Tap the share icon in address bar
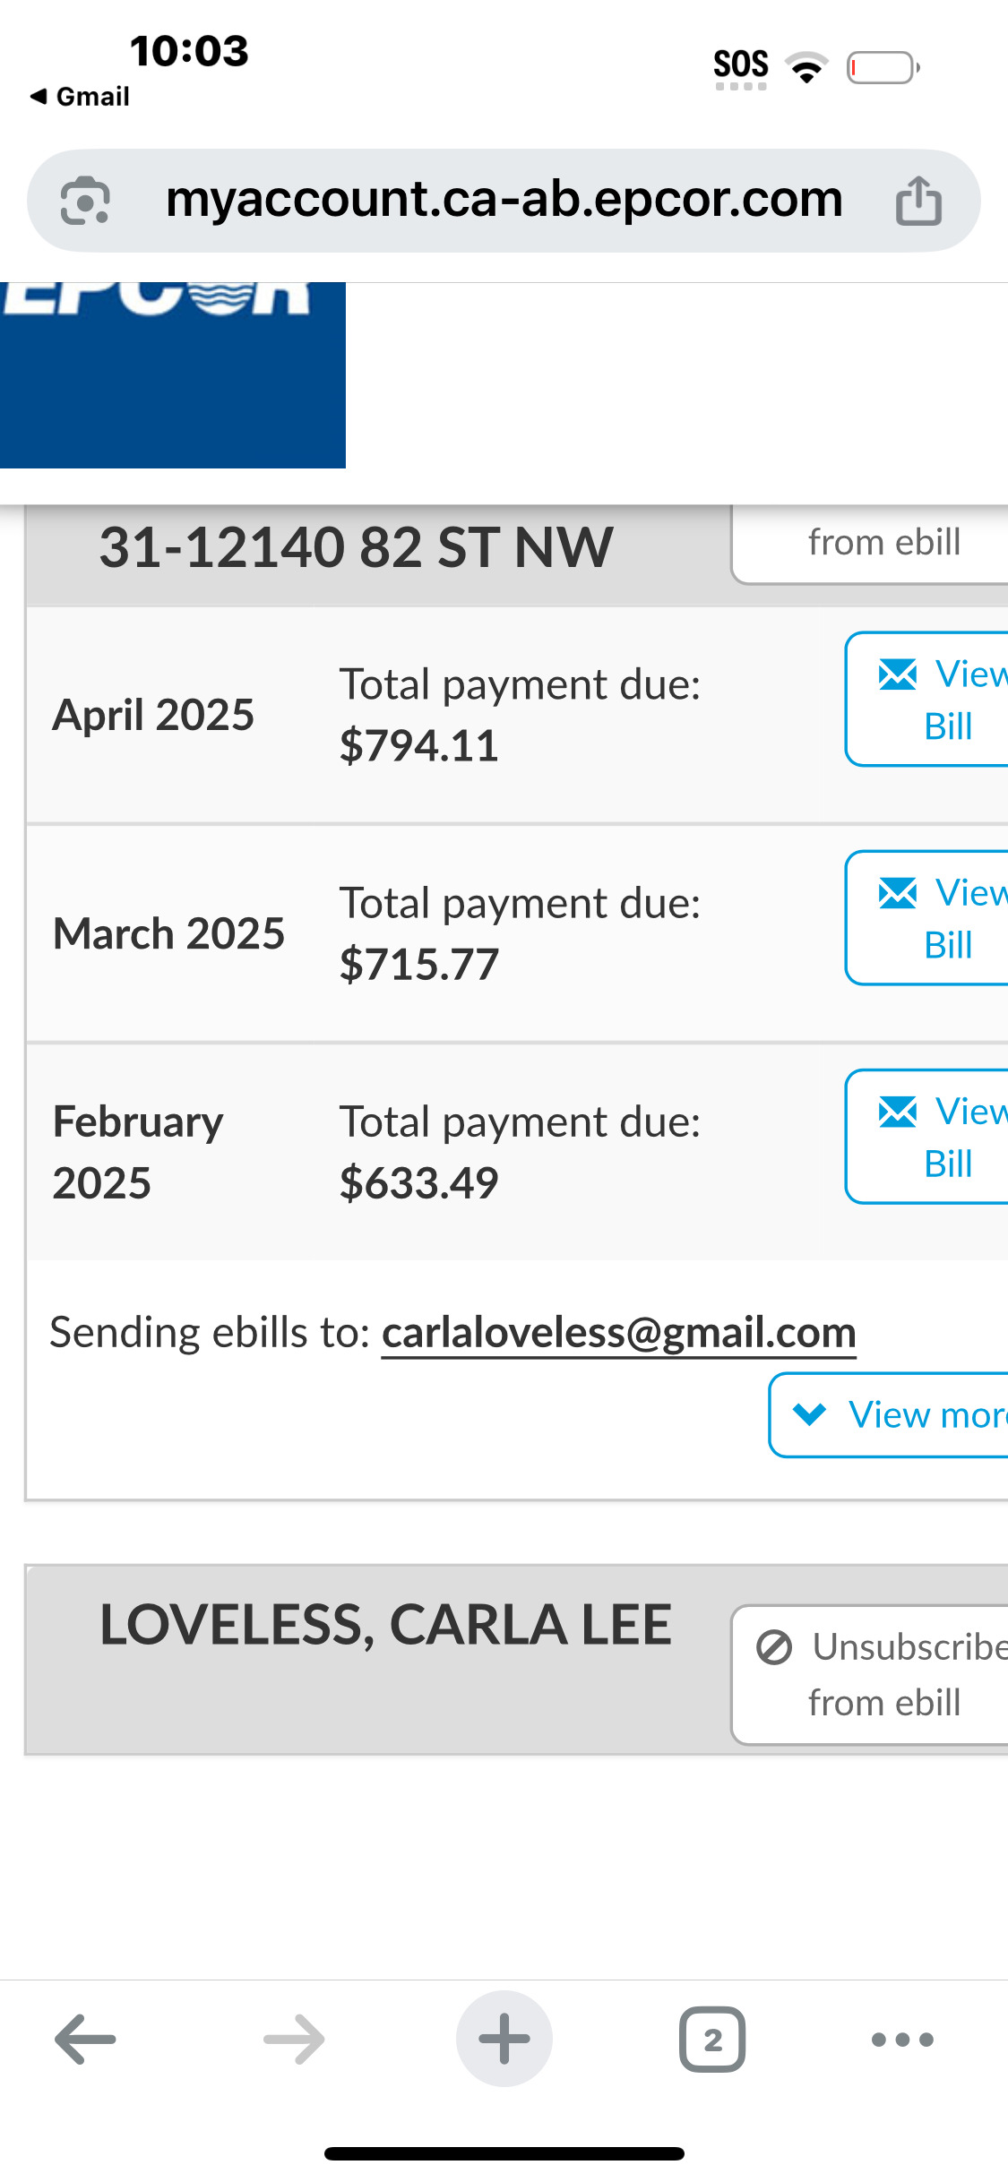The width and height of the screenshot is (1008, 2182). 918,201
